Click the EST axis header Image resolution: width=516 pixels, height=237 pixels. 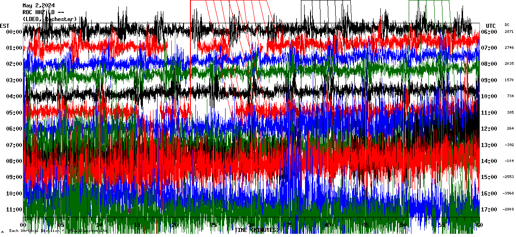[x=5, y=26]
